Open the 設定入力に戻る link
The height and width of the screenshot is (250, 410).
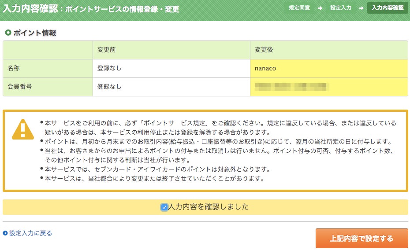(x=30, y=233)
